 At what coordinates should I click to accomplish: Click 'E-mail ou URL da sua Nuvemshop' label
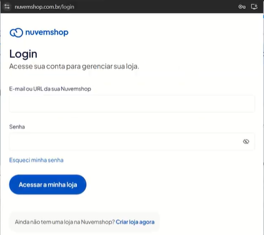click(50, 89)
